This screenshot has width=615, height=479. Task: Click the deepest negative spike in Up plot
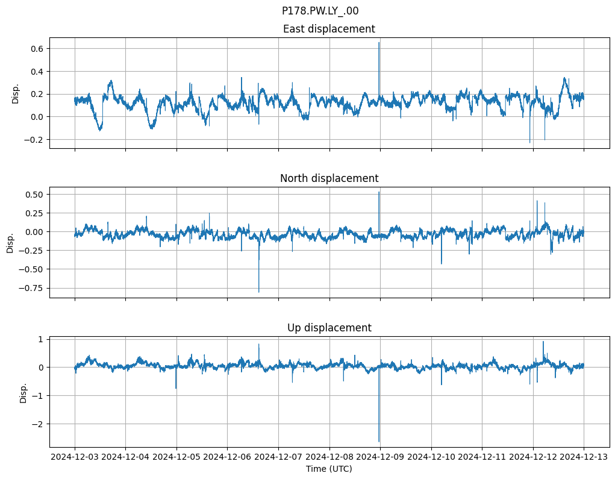coord(379,441)
